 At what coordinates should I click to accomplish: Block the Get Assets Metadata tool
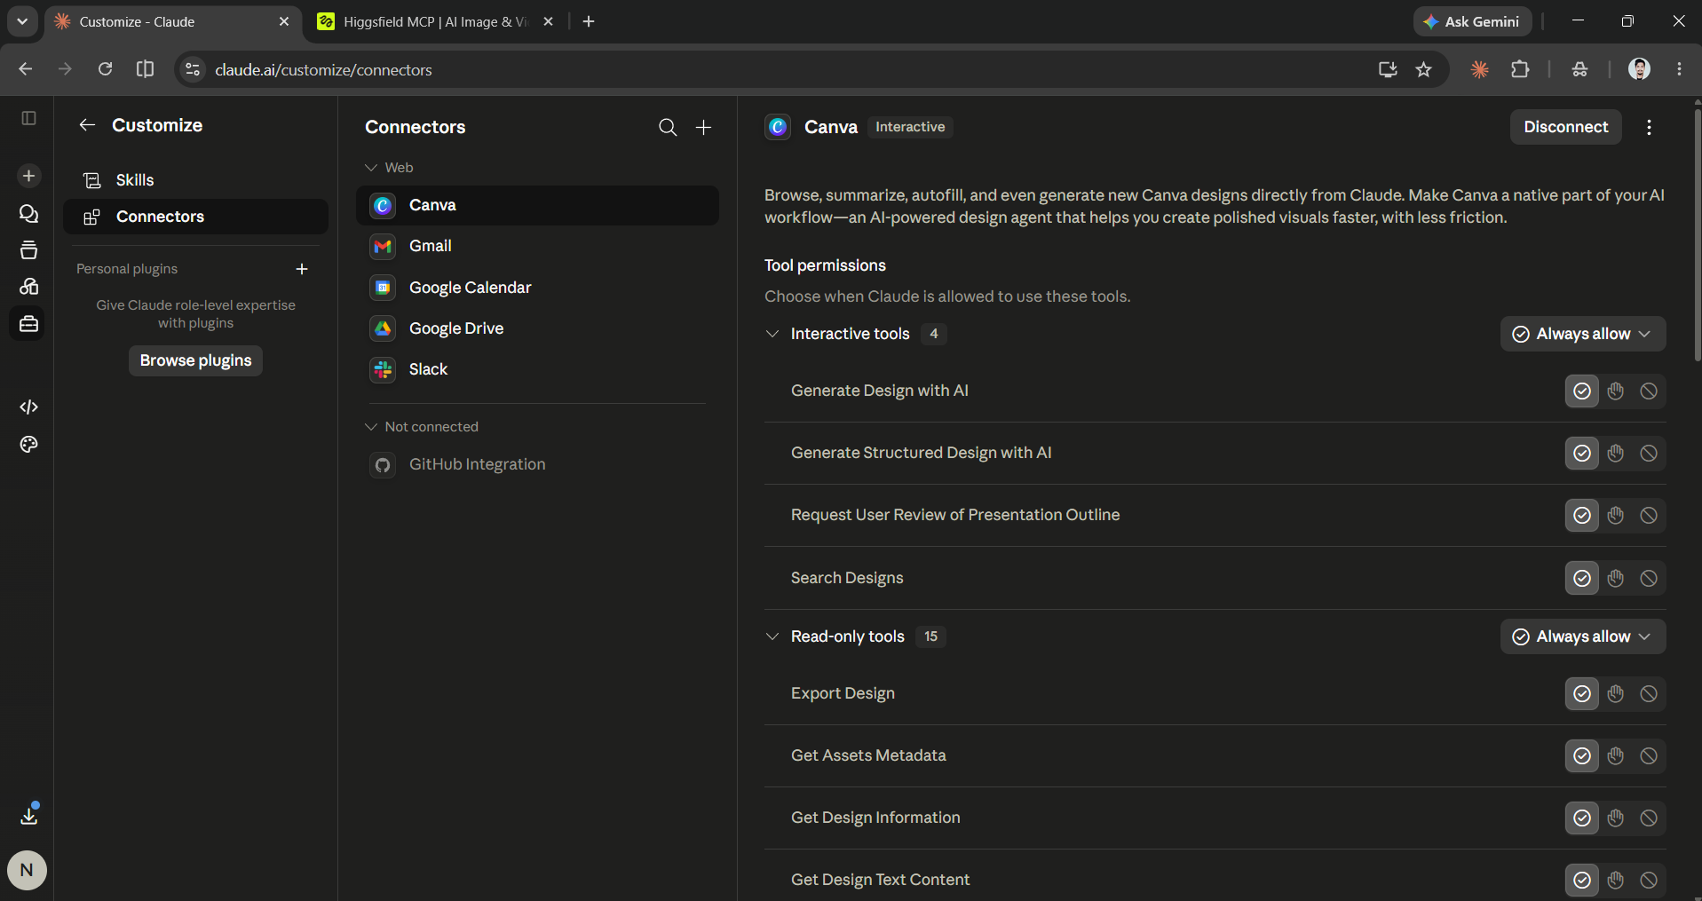(1649, 756)
